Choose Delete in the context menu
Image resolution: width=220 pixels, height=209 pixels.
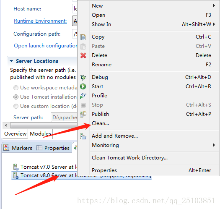[x=154, y=55]
